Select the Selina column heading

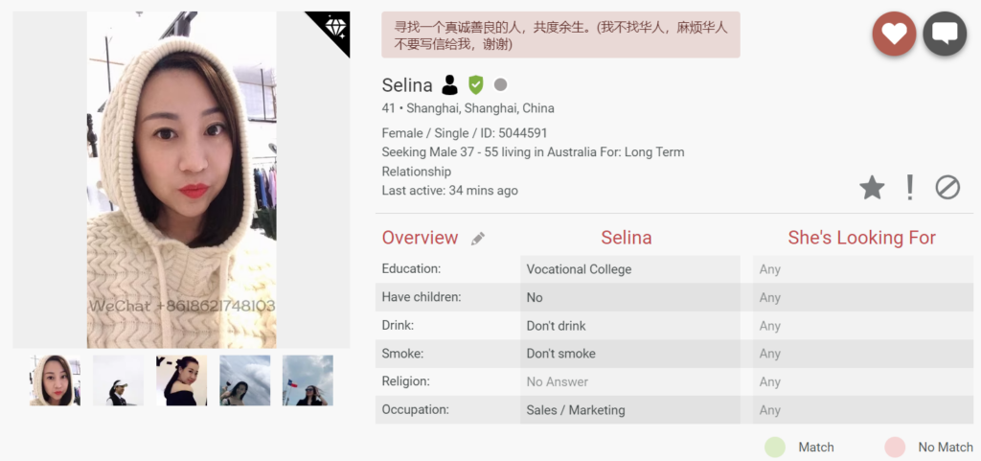click(x=627, y=238)
